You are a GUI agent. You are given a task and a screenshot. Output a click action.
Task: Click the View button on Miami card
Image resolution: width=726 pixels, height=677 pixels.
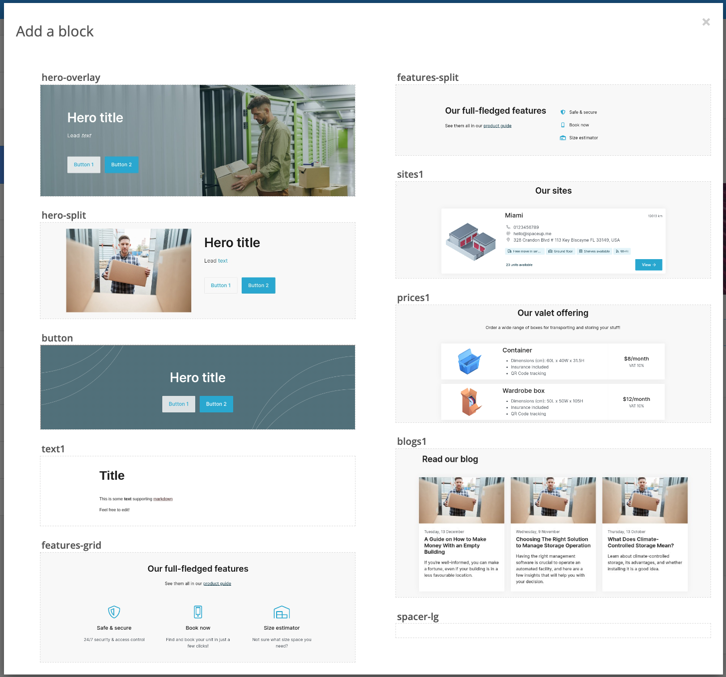pos(648,265)
